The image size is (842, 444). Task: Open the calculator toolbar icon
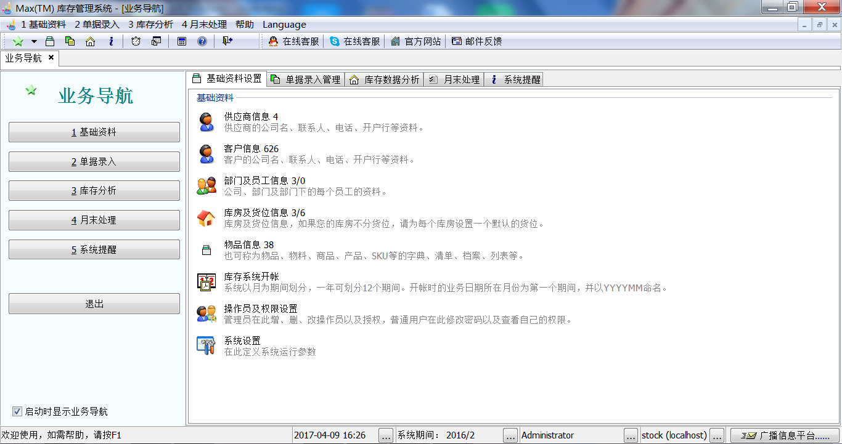coord(182,41)
